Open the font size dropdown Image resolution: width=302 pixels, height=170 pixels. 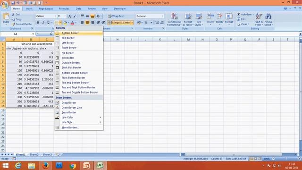[x=65, y=16]
